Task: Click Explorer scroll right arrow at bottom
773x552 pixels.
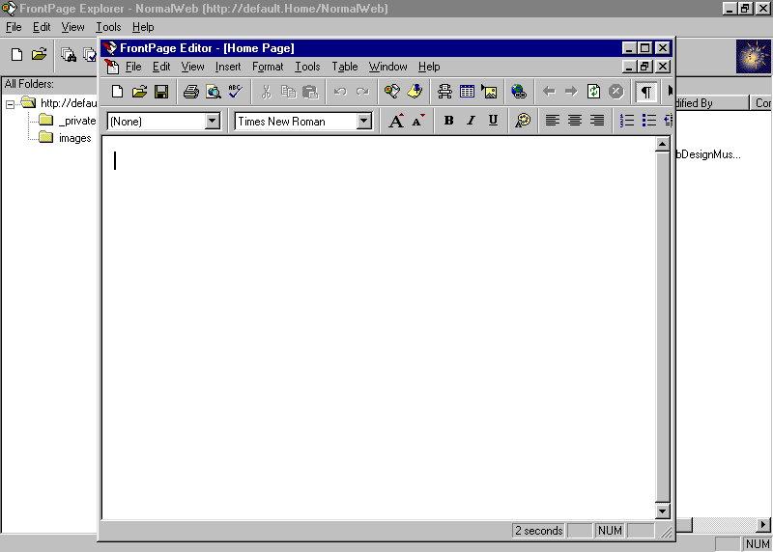Action: [x=763, y=525]
